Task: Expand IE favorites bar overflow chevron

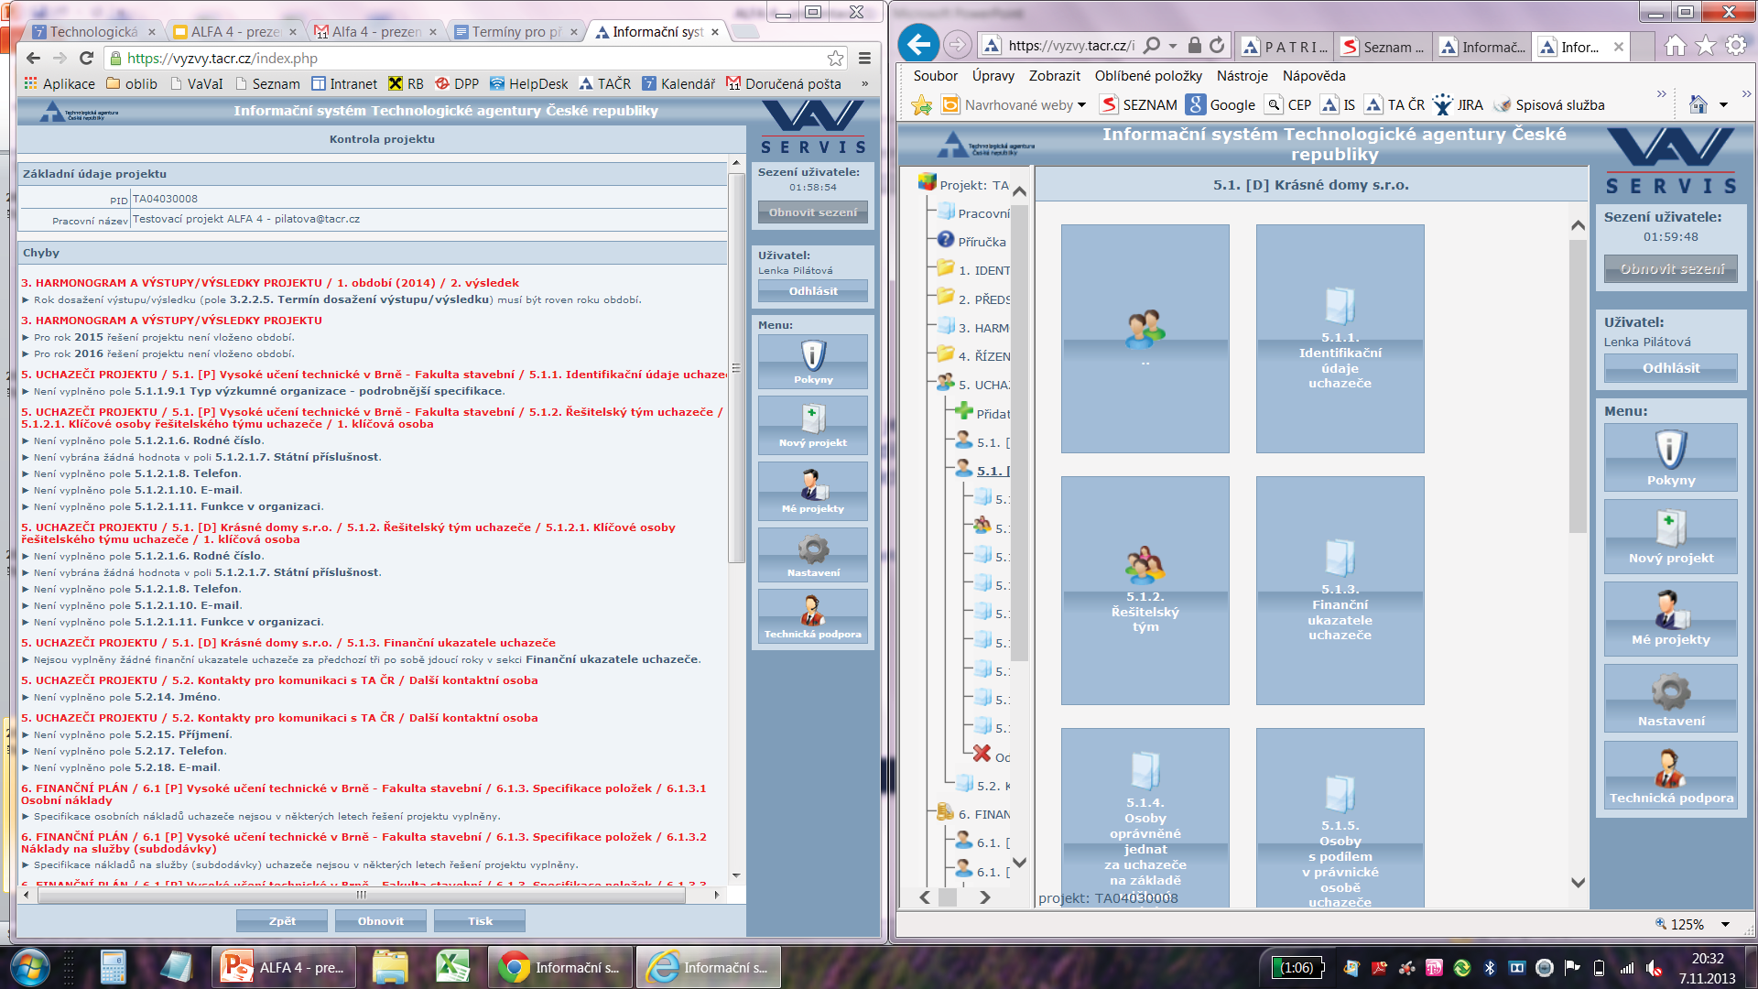Action: 1662,93
